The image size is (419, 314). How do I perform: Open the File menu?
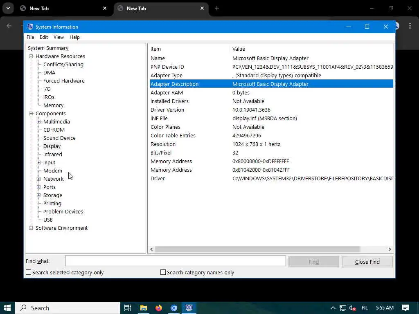pyautogui.click(x=30, y=37)
